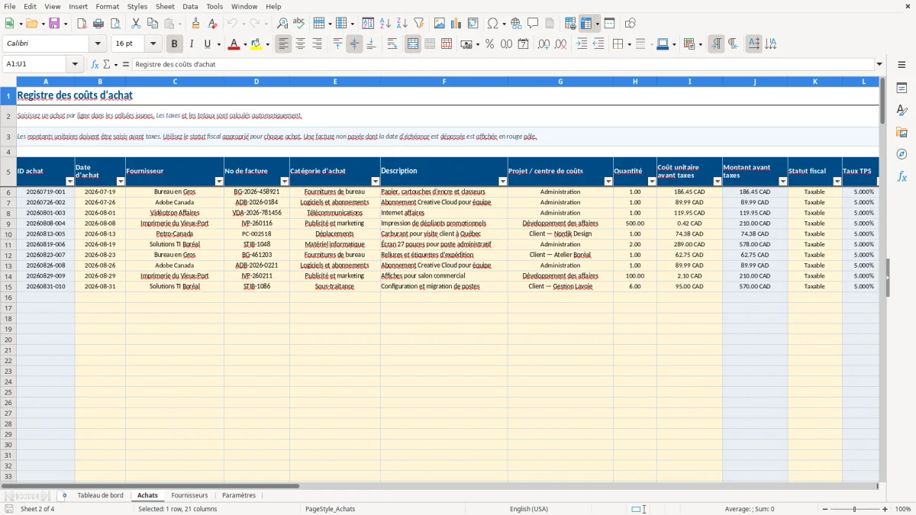Open the Tools menu
The height and width of the screenshot is (515, 916).
[x=214, y=6]
